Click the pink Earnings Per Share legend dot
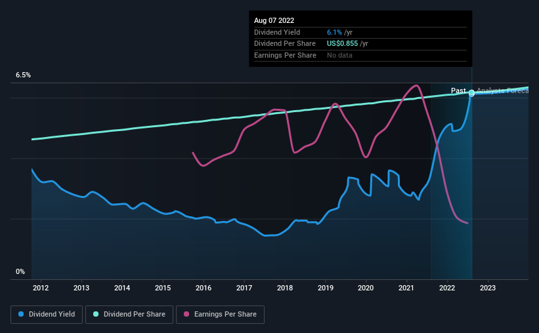 click(186, 314)
